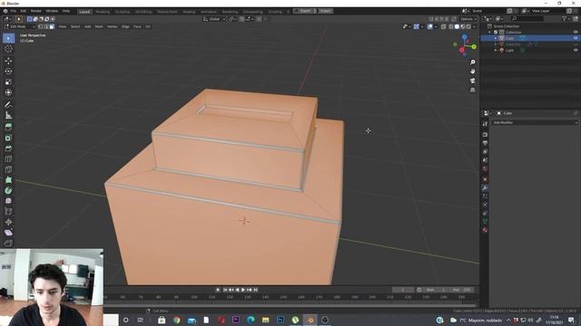Toggle visibility of the Light object

pyautogui.click(x=576, y=50)
